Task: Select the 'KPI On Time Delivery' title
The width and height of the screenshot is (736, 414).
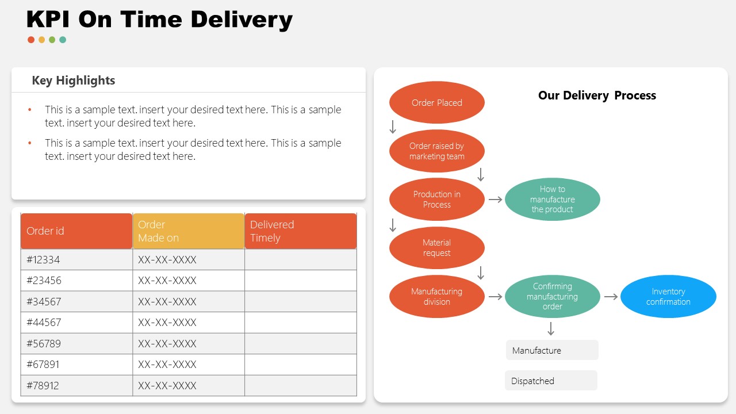Action: [x=160, y=19]
